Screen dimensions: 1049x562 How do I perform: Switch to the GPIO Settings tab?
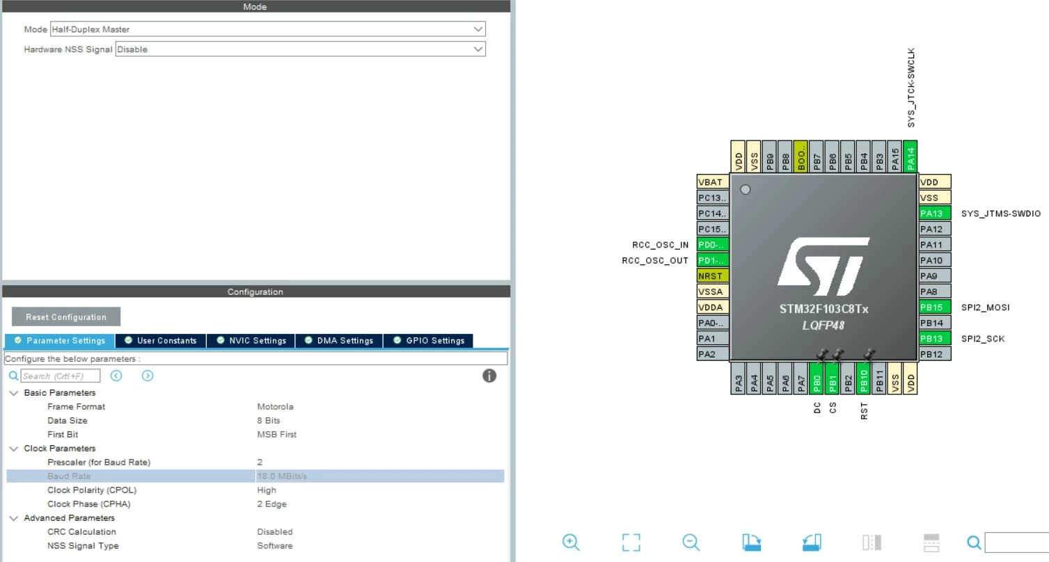(x=429, y=341)
